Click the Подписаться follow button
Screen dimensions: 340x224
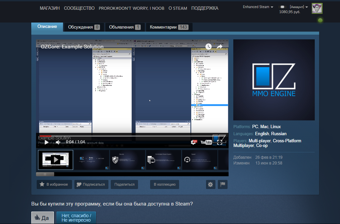tap(91, 184)
